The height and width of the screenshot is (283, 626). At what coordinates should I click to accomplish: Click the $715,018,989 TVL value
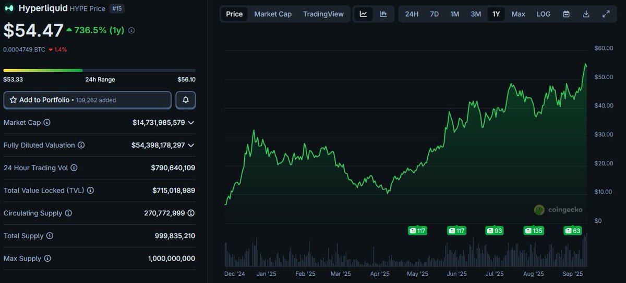coord(174,190)
